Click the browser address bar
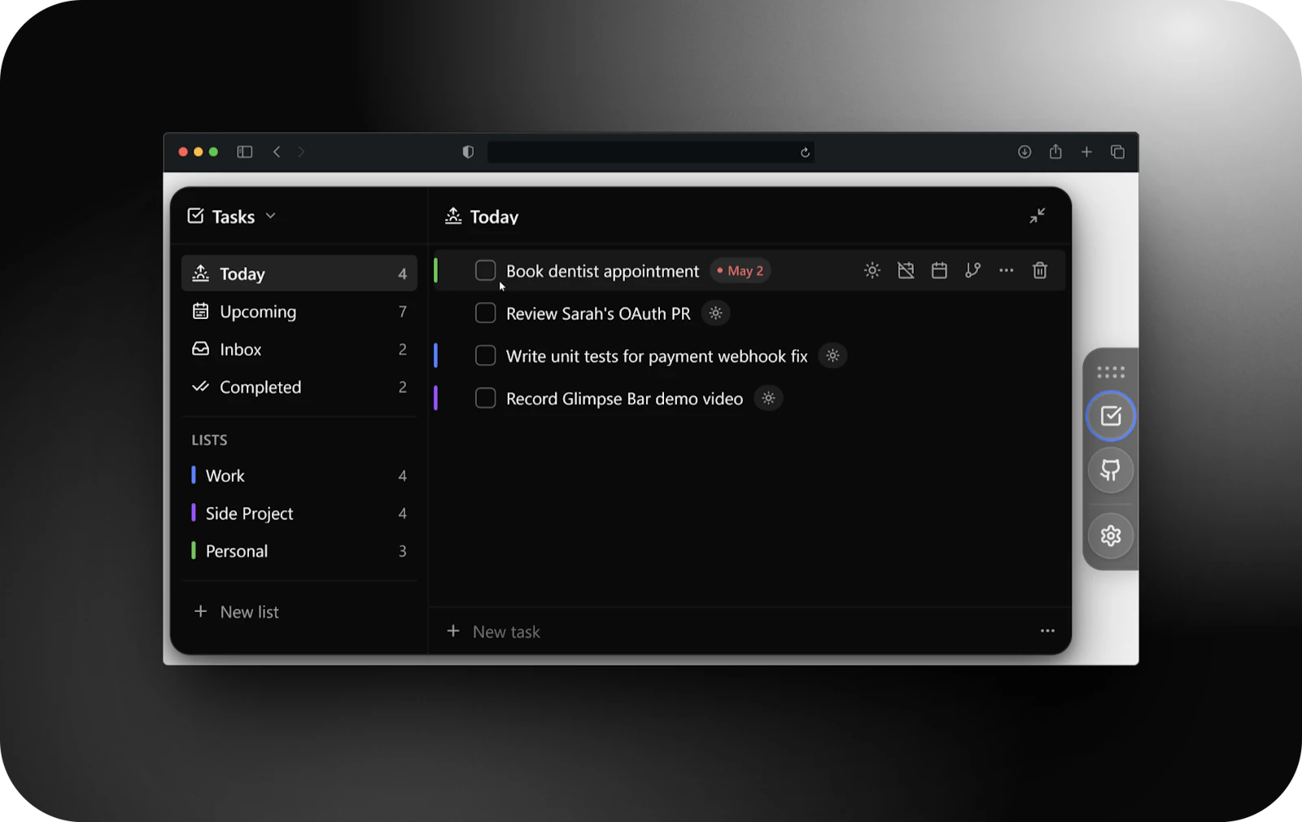1302x822 pixels. point(651,152)
